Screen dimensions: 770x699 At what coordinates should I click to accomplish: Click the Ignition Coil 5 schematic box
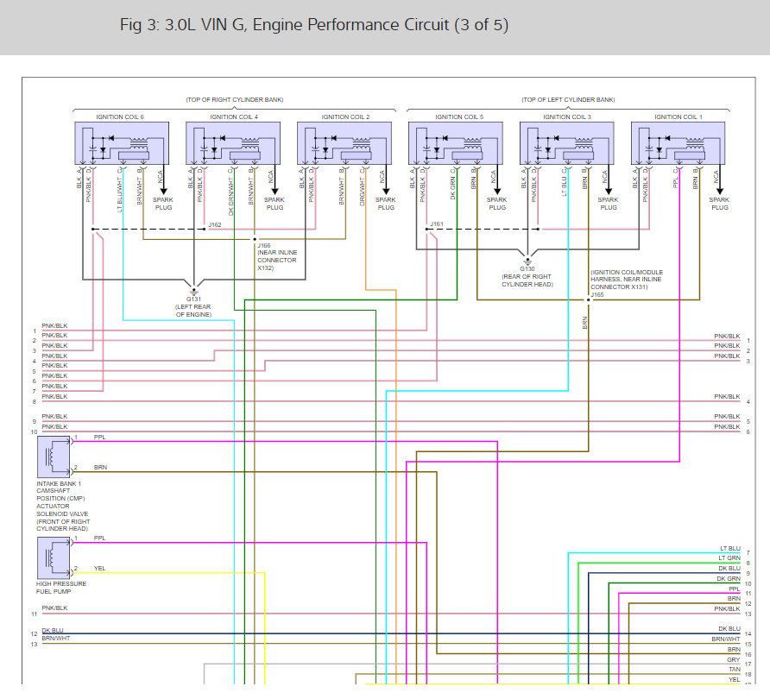pyautogui.click(x=456, y=143)
